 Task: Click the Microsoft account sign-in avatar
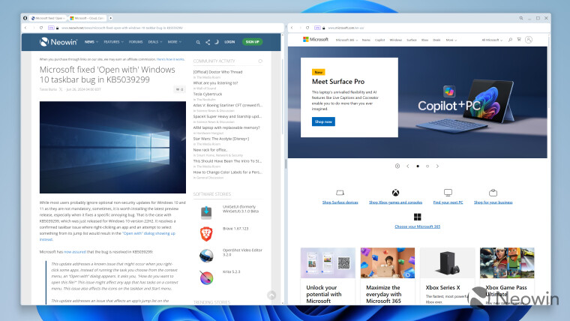point(529,39)
